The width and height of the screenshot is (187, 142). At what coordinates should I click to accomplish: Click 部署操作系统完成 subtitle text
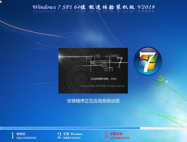point(72,138)
